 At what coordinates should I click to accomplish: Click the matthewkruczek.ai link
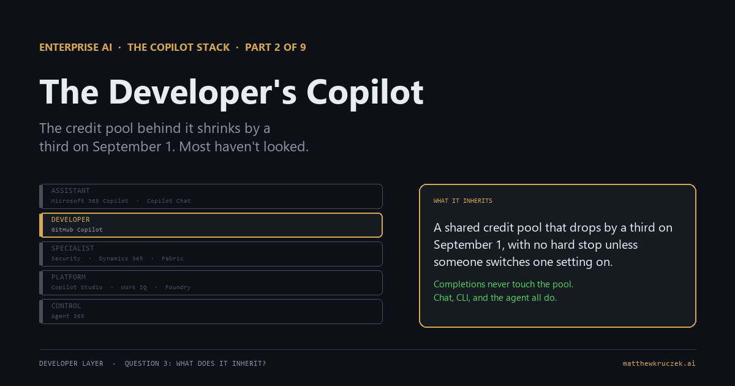[x=659, y=363]
